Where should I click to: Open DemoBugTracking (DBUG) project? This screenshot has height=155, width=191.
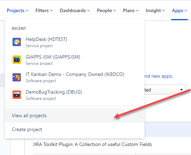tap(75, 95)
